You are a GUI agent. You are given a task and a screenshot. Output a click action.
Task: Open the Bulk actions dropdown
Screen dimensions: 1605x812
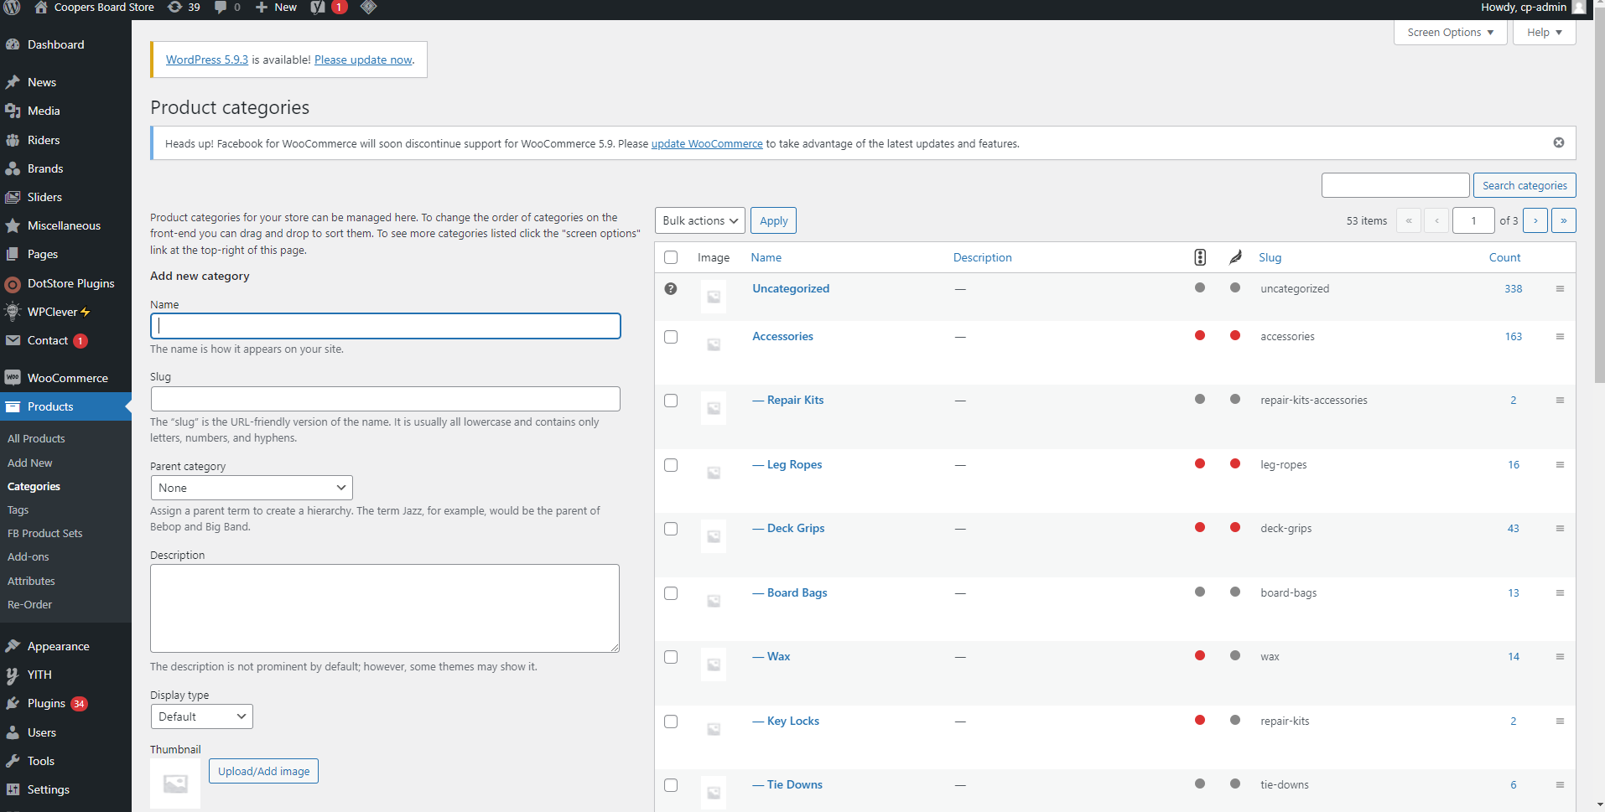coord(699,220)
